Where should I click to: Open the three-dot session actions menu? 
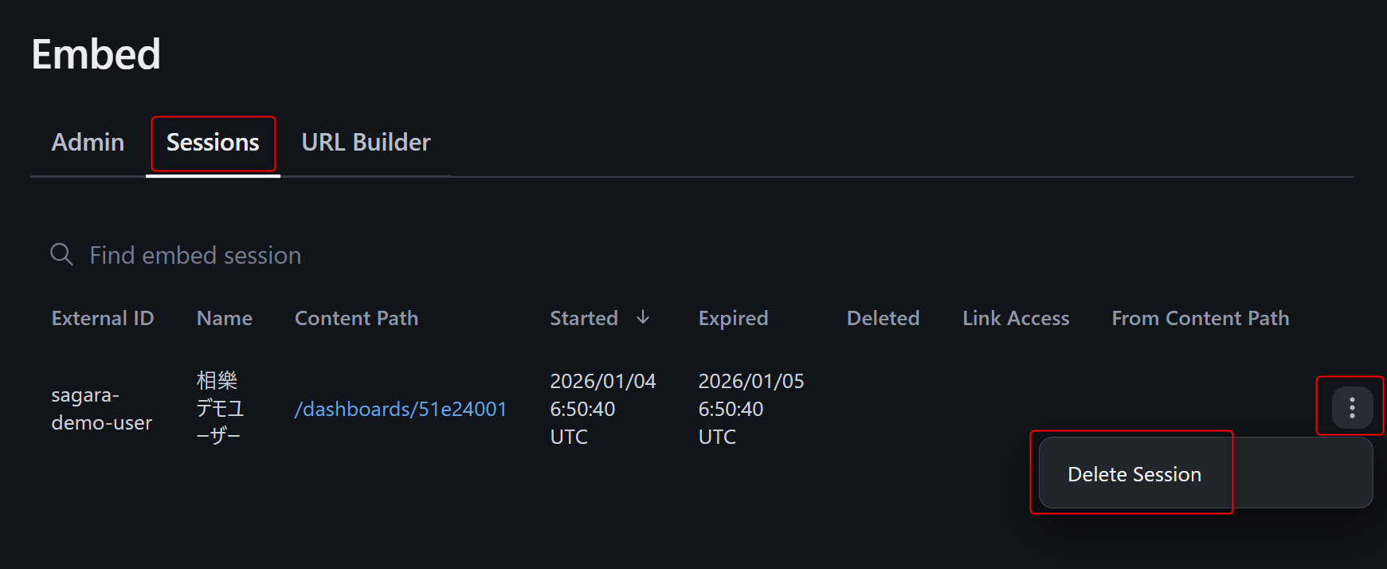pyautogui.click(x=1351, y=408)
